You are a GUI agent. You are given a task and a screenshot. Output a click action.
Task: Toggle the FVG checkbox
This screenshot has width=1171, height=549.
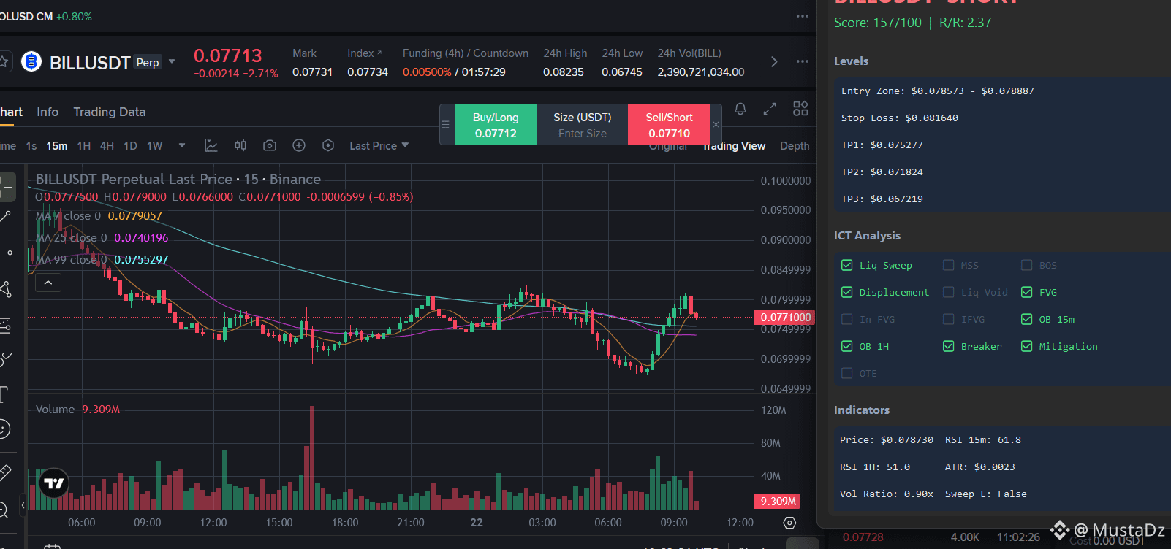point(1027,292)
